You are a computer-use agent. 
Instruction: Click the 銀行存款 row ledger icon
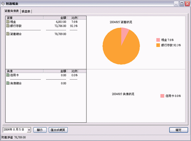click(8, 26)
